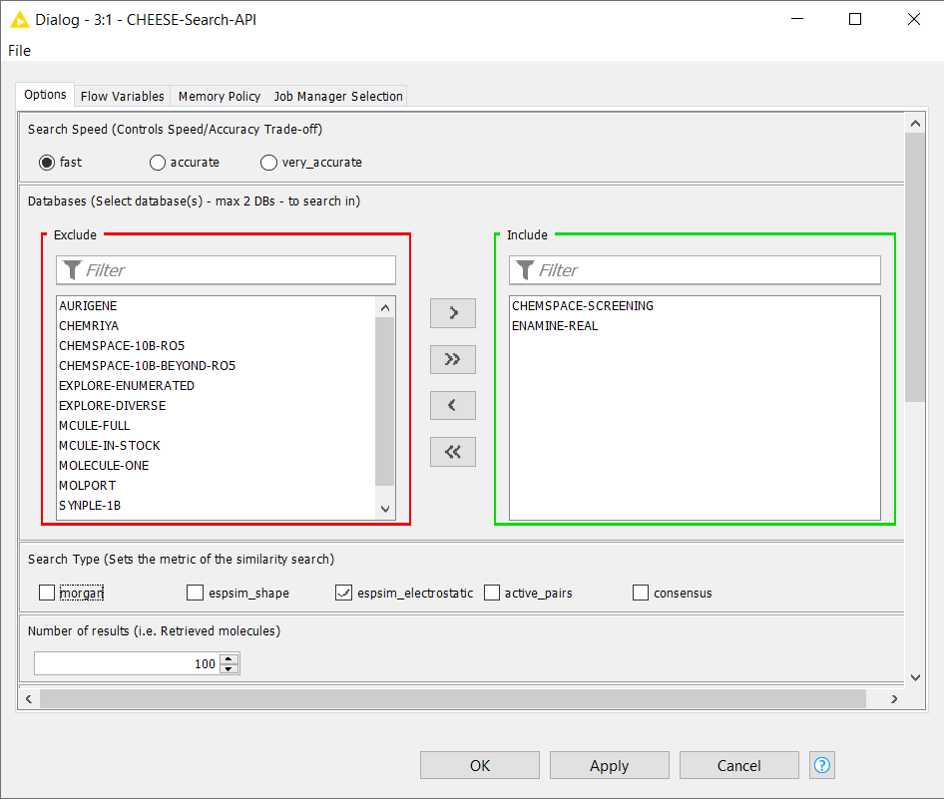944x799 pixels.
Task: Minimize the dialog window
Action: pyautogui.click(x=797, y=19)
